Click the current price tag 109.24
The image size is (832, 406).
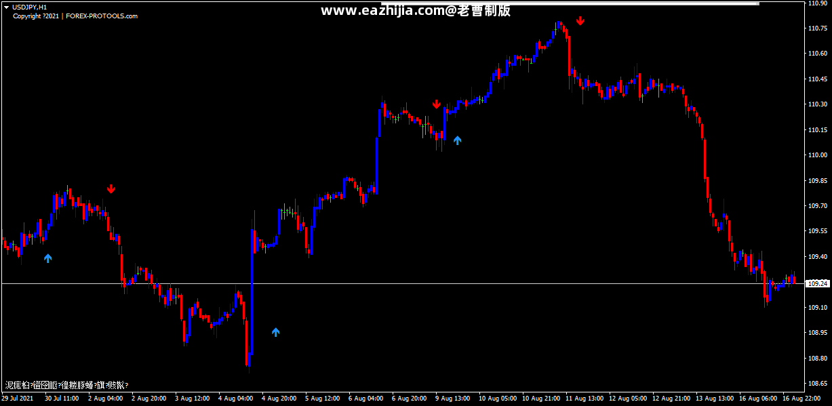coord(817,284)
